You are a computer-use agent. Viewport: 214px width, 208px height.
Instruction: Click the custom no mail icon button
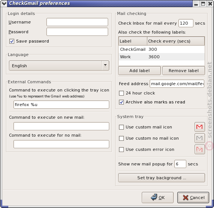click(x=200, y=138)
